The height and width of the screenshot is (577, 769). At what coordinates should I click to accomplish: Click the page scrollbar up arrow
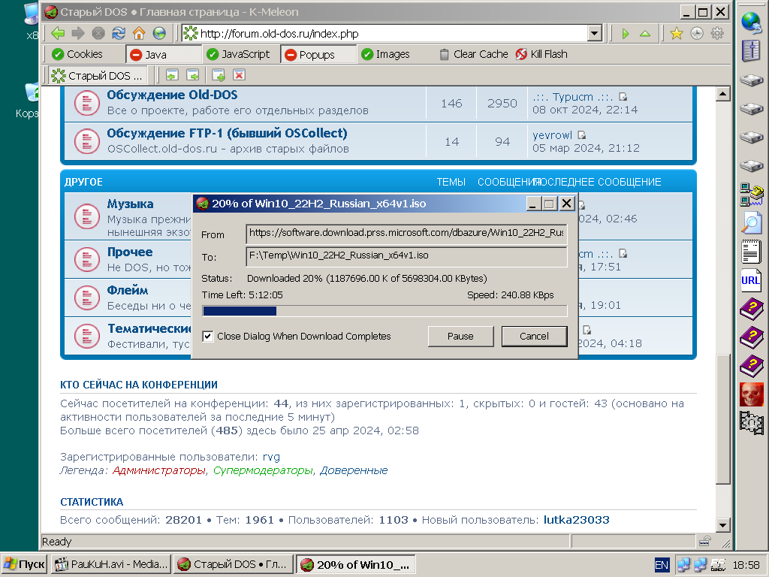723,93
